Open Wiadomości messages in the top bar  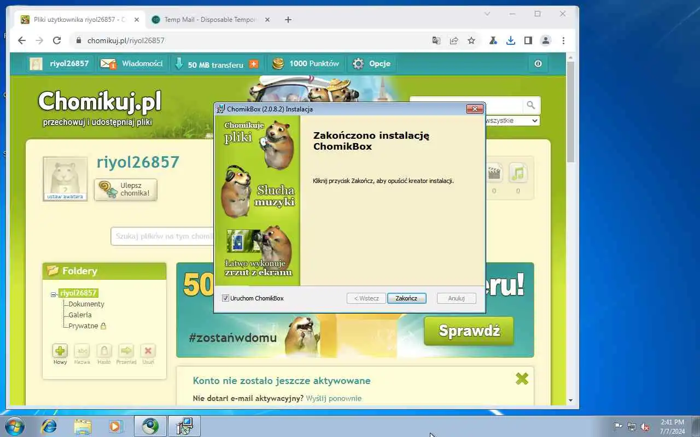[x=132, y=64]
